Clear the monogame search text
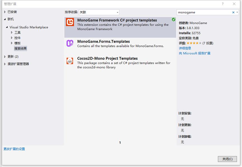This screenshot has width=242, height=167. click(233, 12)
